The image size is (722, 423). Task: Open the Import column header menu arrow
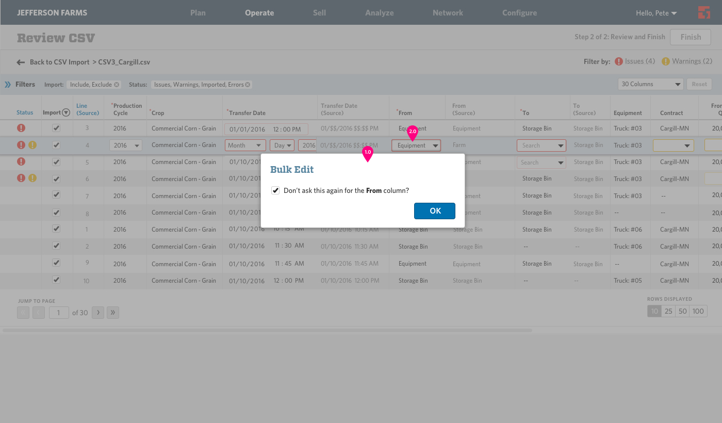66,113
